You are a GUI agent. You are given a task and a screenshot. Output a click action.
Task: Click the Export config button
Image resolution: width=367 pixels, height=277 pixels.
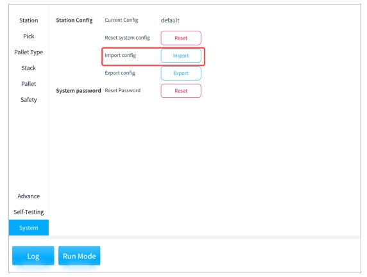(181, 74)
